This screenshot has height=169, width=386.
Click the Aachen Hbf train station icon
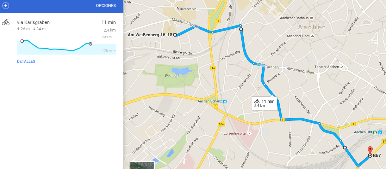coord(375,132)
